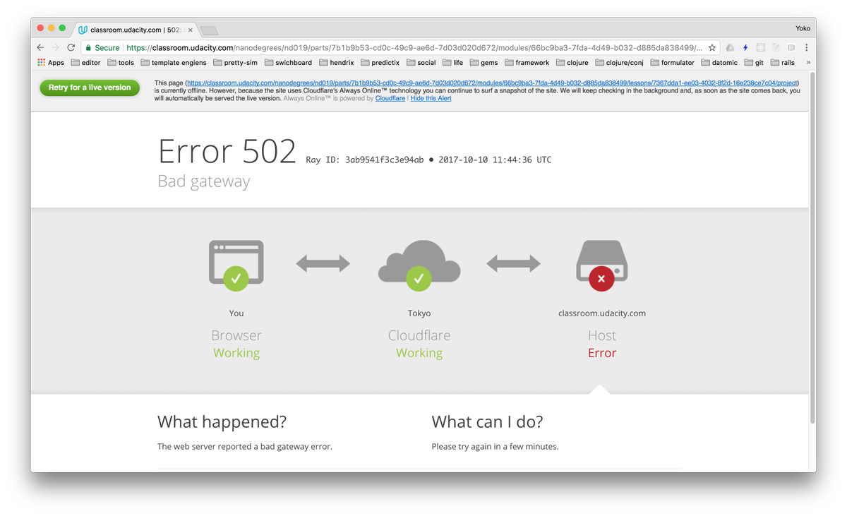Image resolution: width=847 pixels, height=516 pixels.
Task: Click the Google Drive extension icon
Action: (x=730, y=48)
